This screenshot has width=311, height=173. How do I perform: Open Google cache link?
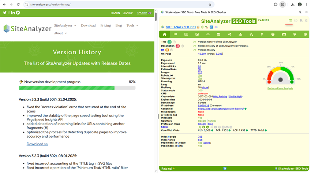[x=207, y=143]
